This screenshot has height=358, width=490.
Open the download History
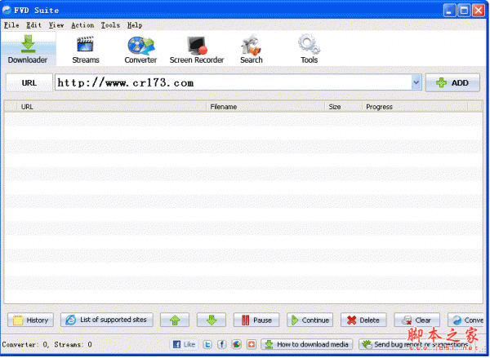31,320
